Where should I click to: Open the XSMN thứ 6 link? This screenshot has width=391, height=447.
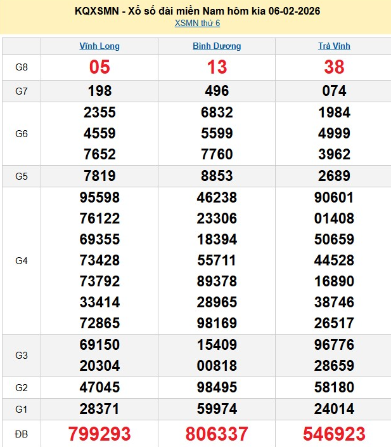point(197,23)
